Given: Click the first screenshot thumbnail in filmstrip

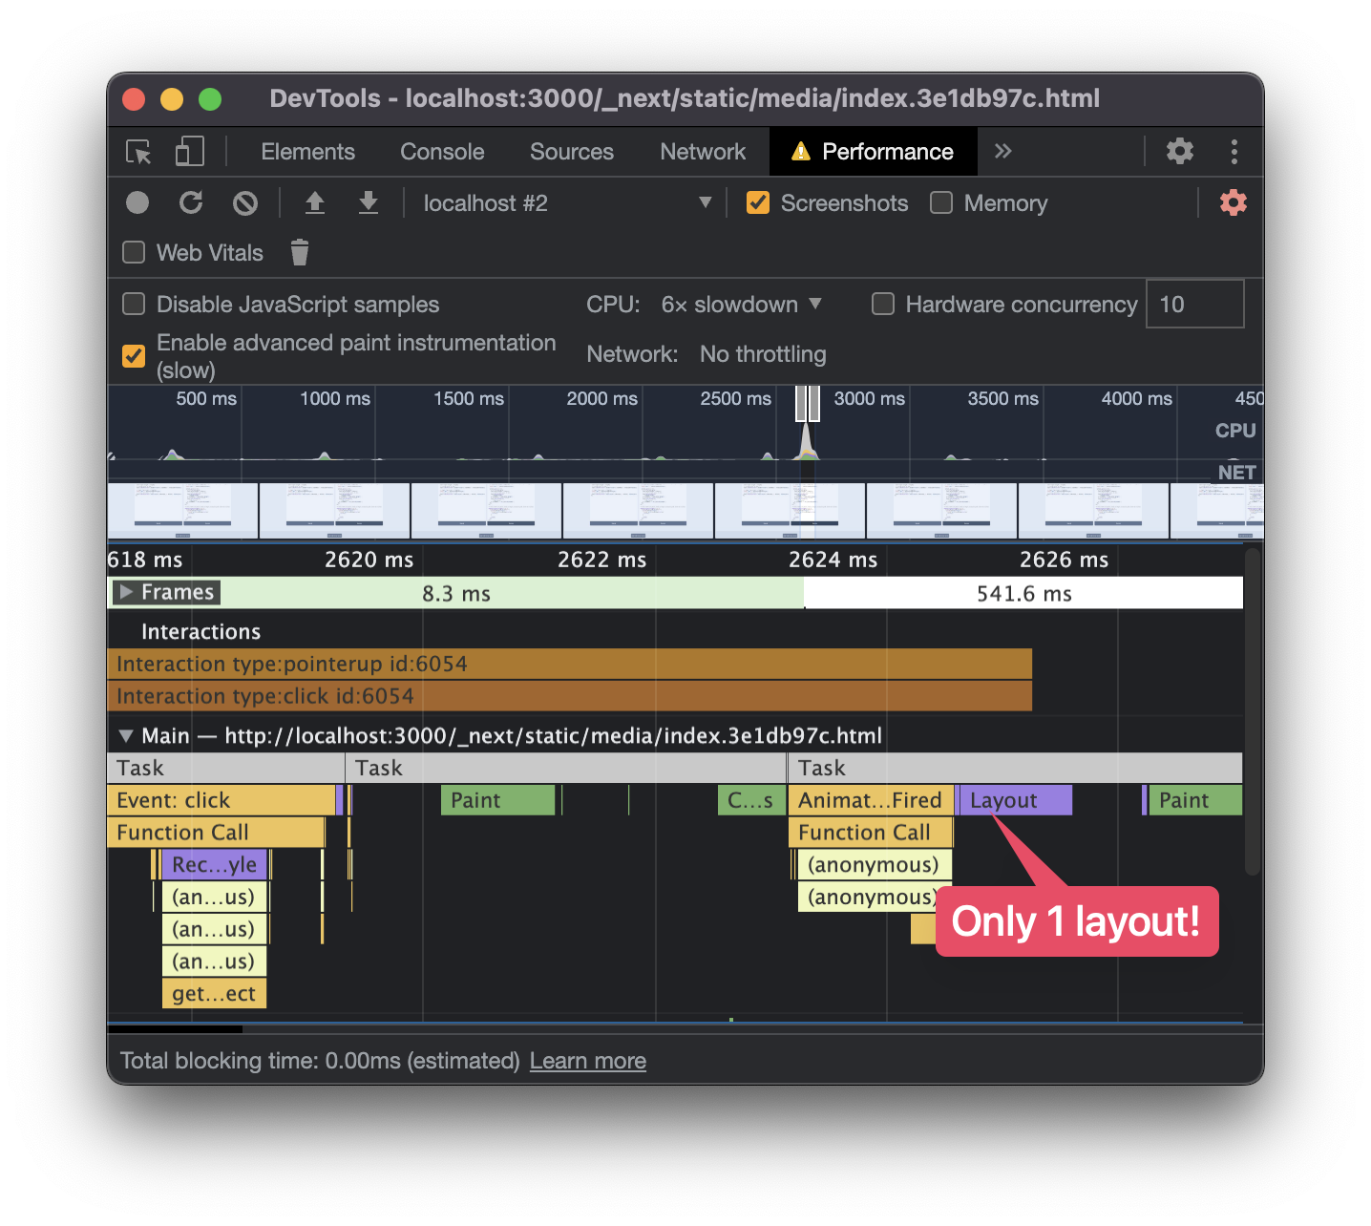Looking at the screenshot, I should [x=182, y=511].
